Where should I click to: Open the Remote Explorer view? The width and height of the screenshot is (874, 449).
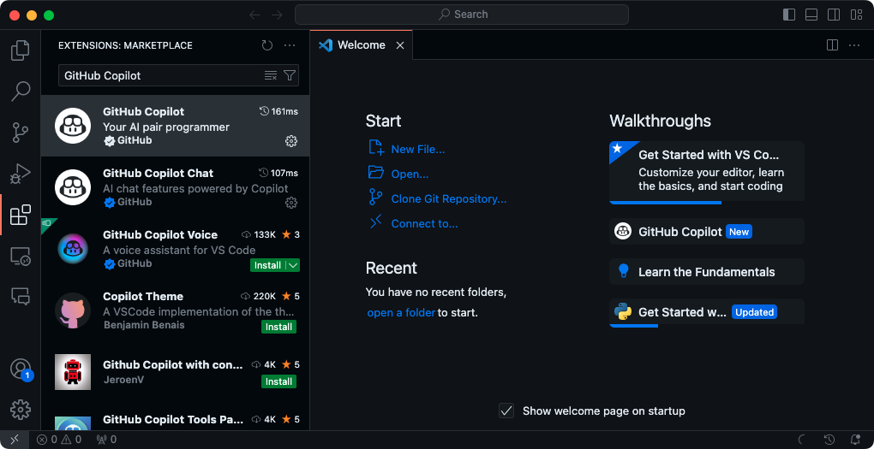20,256
